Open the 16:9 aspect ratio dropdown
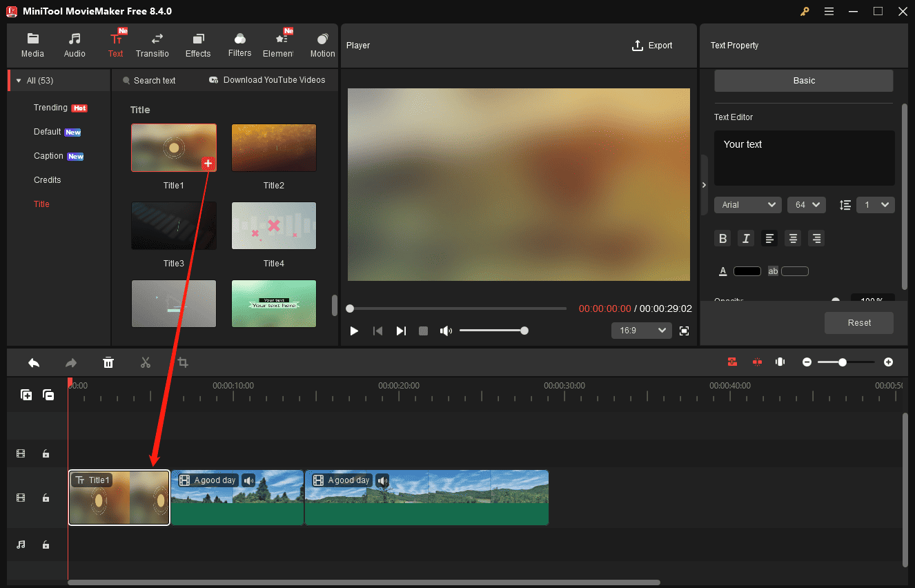Image resolution: width=915 pixels, height=588 pixels. (642, 331)
